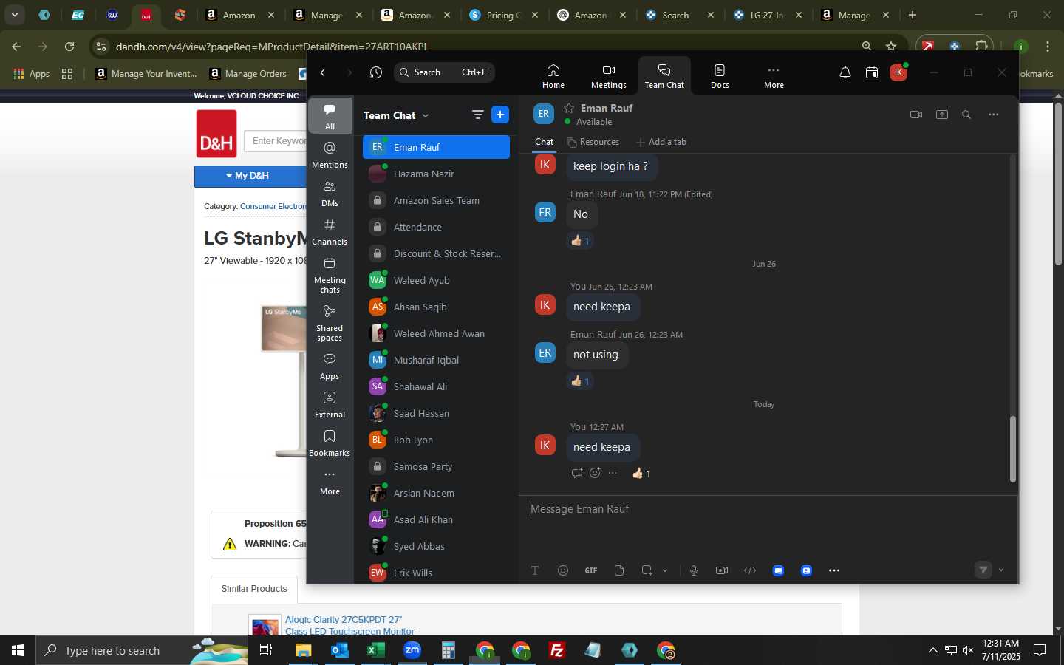This screenshot has width=1064, height=665.
Task: Attach a file in the composer
Action: (x=619, y=570)
